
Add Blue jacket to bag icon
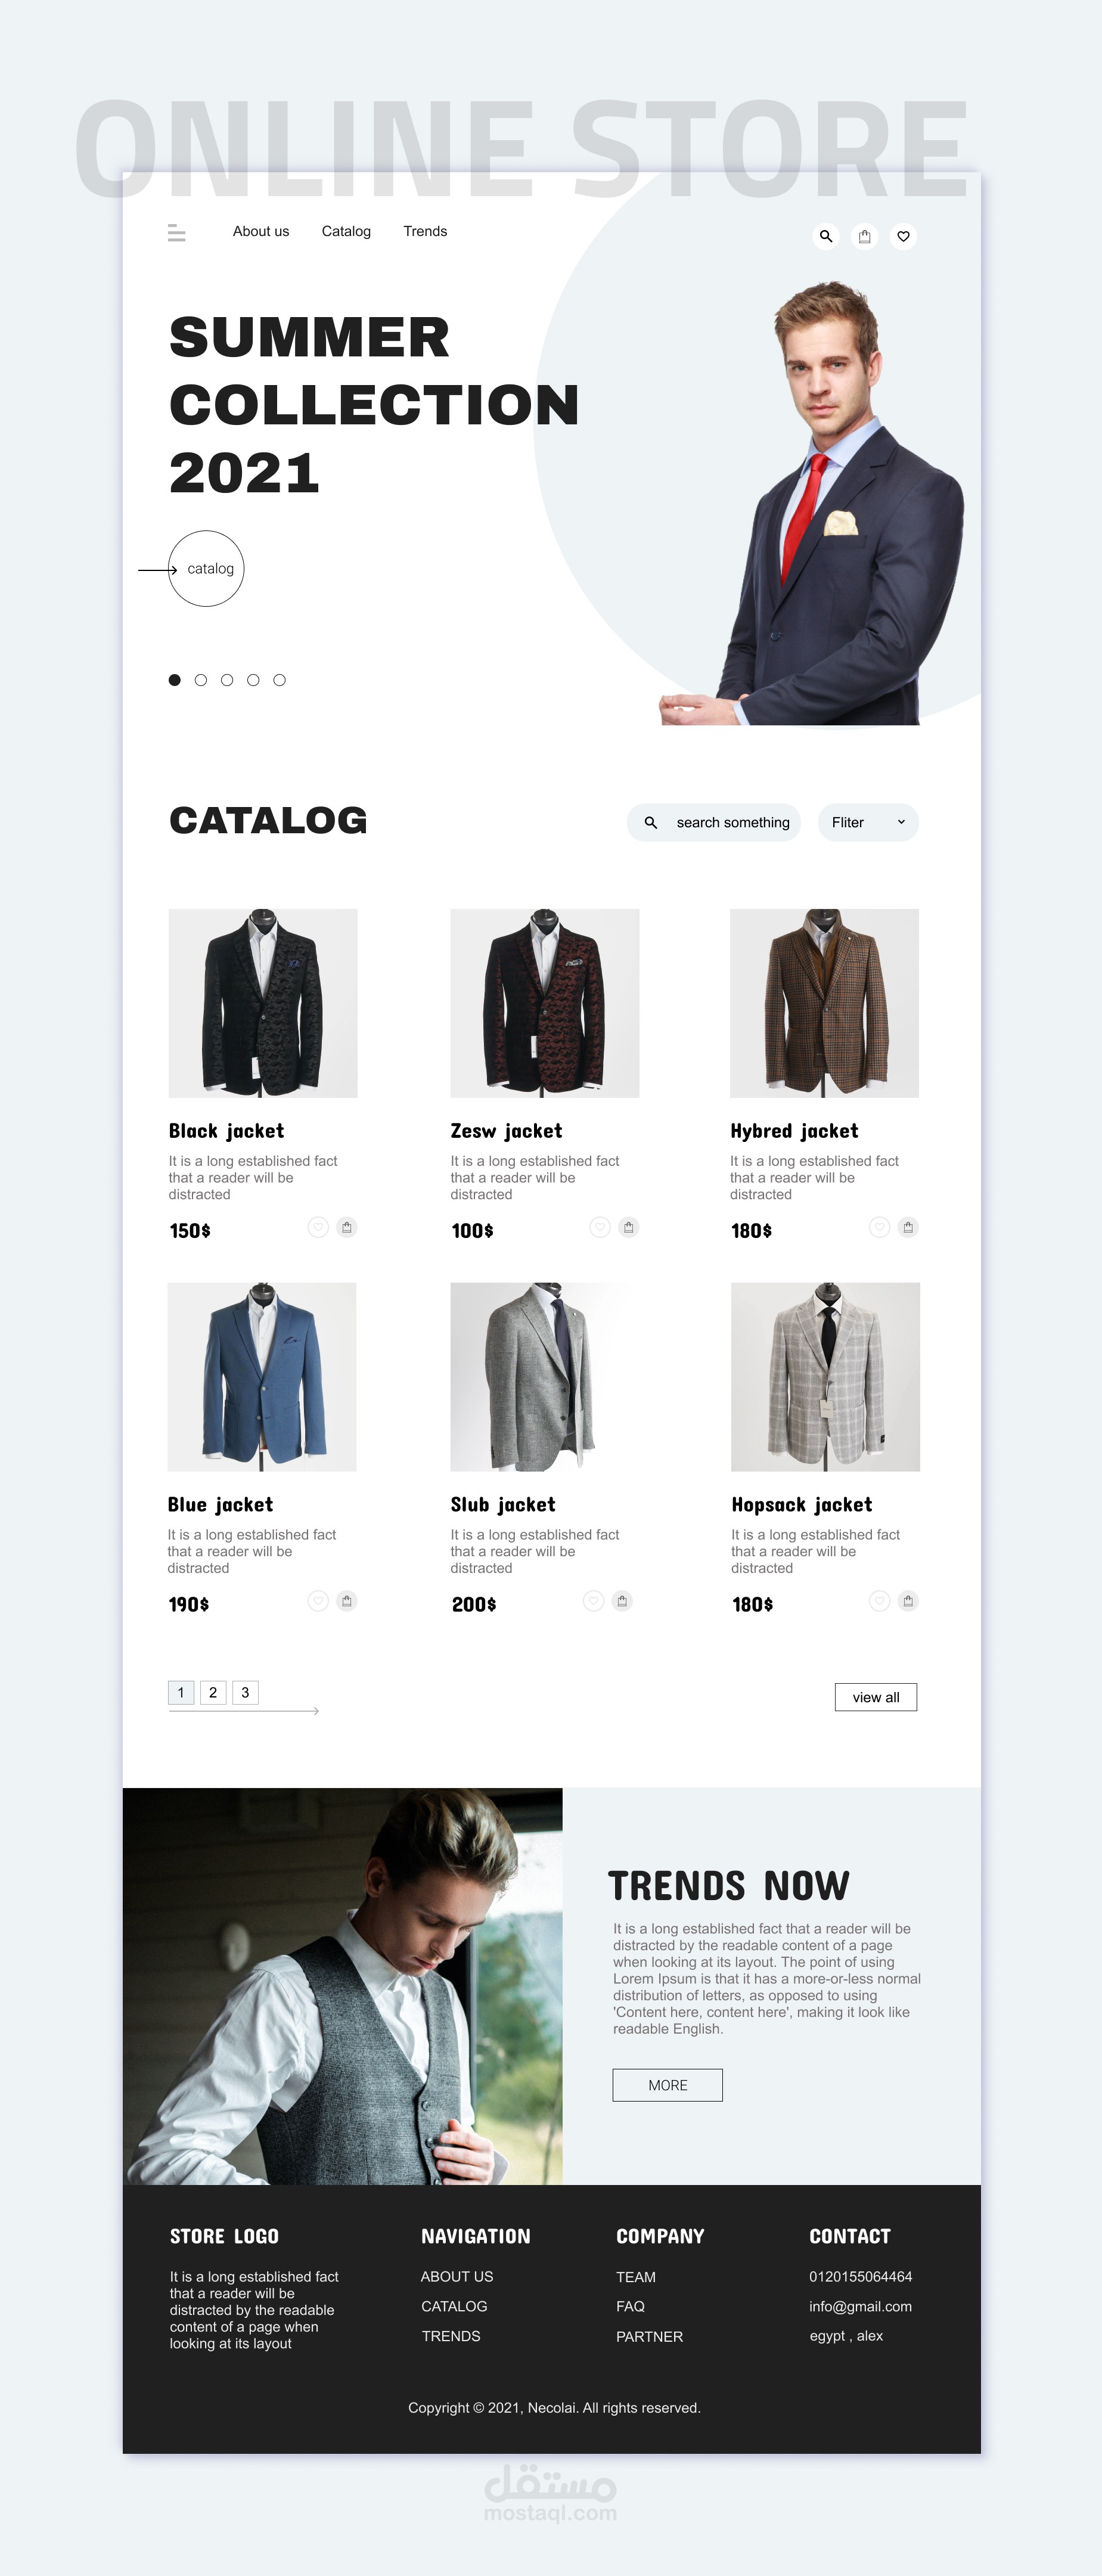347,1601
